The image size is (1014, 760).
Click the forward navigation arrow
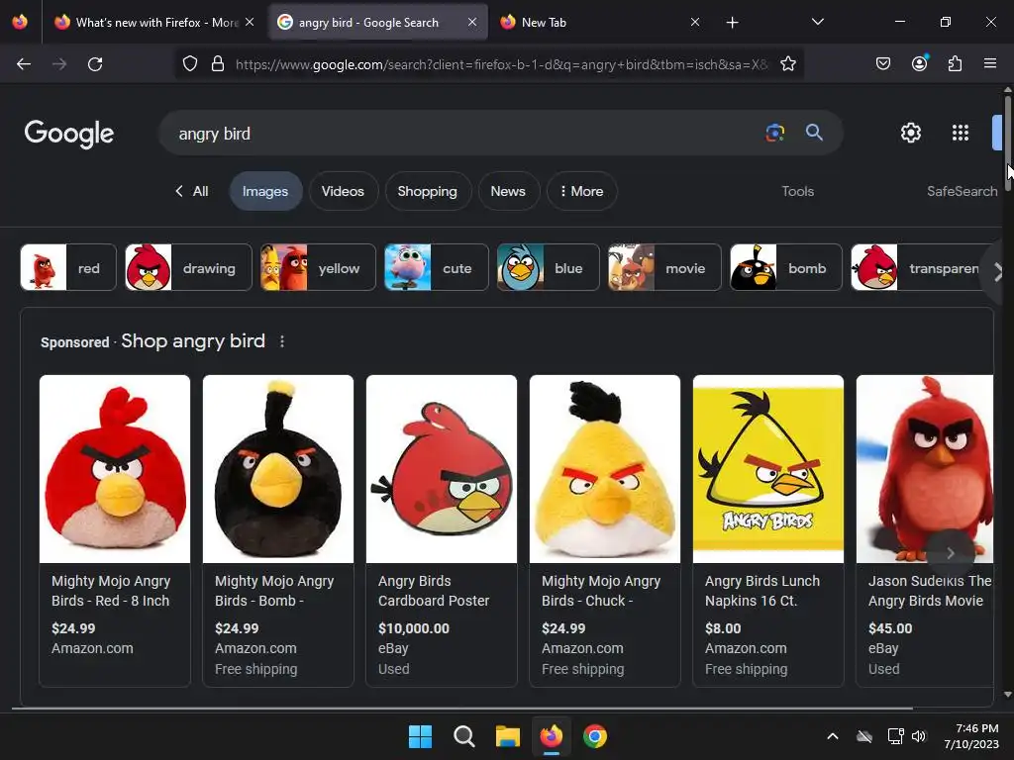(59, 64)
